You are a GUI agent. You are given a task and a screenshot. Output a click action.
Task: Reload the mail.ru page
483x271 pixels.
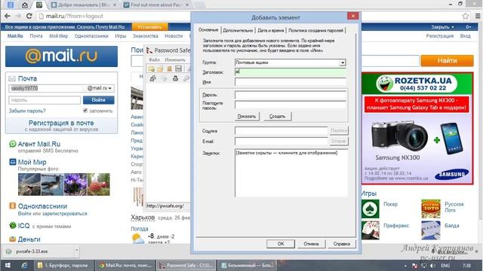[x=29, y=16]
